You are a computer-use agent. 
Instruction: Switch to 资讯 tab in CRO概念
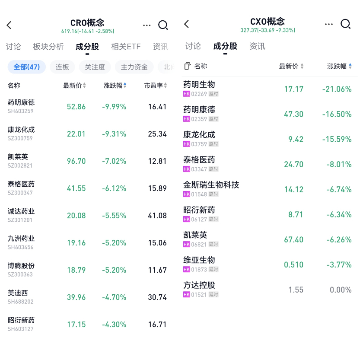point(160,47)
